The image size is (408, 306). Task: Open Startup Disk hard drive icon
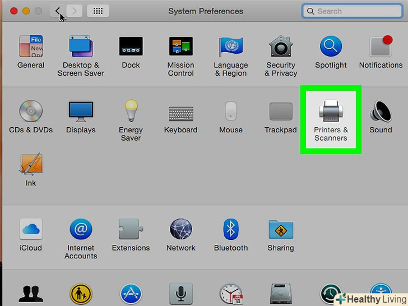point(281,294)
